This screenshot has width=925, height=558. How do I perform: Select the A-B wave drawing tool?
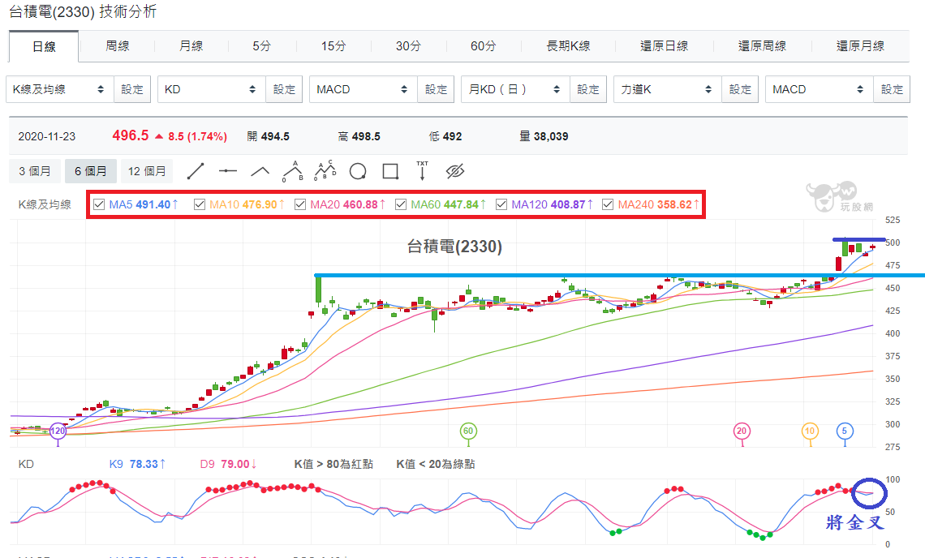[293, 171]
